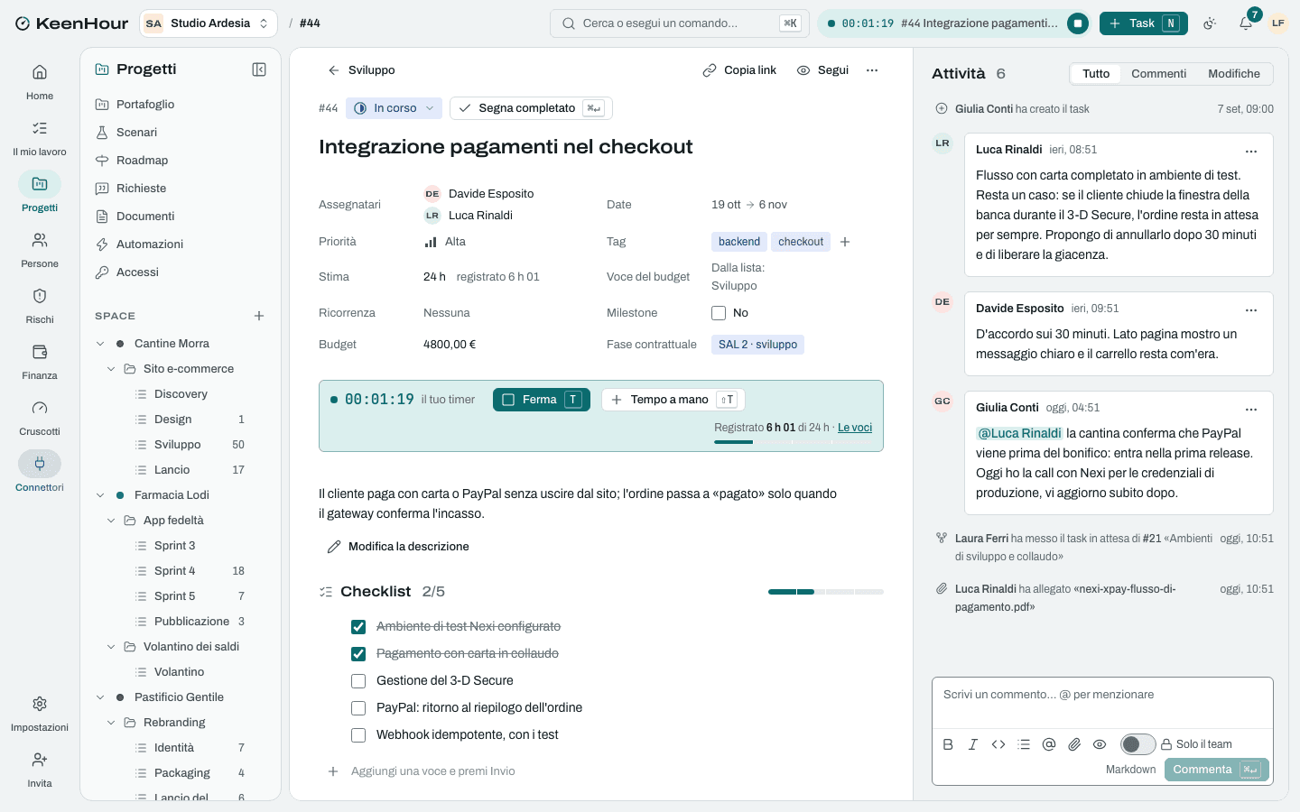
Task: Switch to the Tutto activity tab
Action: (x=1096, y=74)
